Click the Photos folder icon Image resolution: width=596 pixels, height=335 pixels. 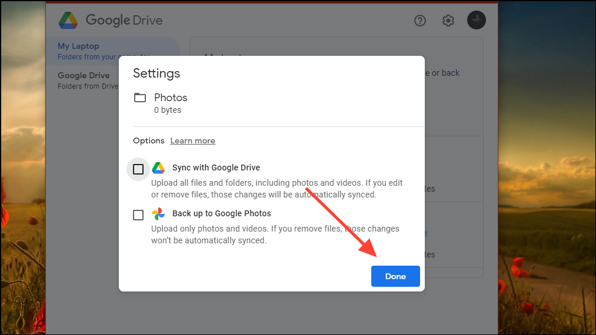140,98
